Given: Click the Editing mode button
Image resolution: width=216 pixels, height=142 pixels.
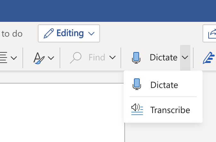Looking at the screenshot, I should [x=69, y=33].
